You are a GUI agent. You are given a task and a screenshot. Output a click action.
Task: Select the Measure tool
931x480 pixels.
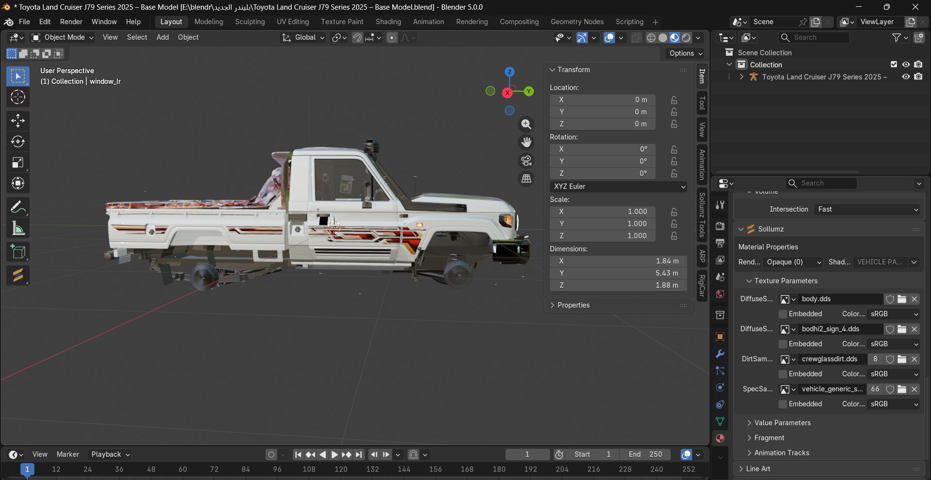point(18,228)
